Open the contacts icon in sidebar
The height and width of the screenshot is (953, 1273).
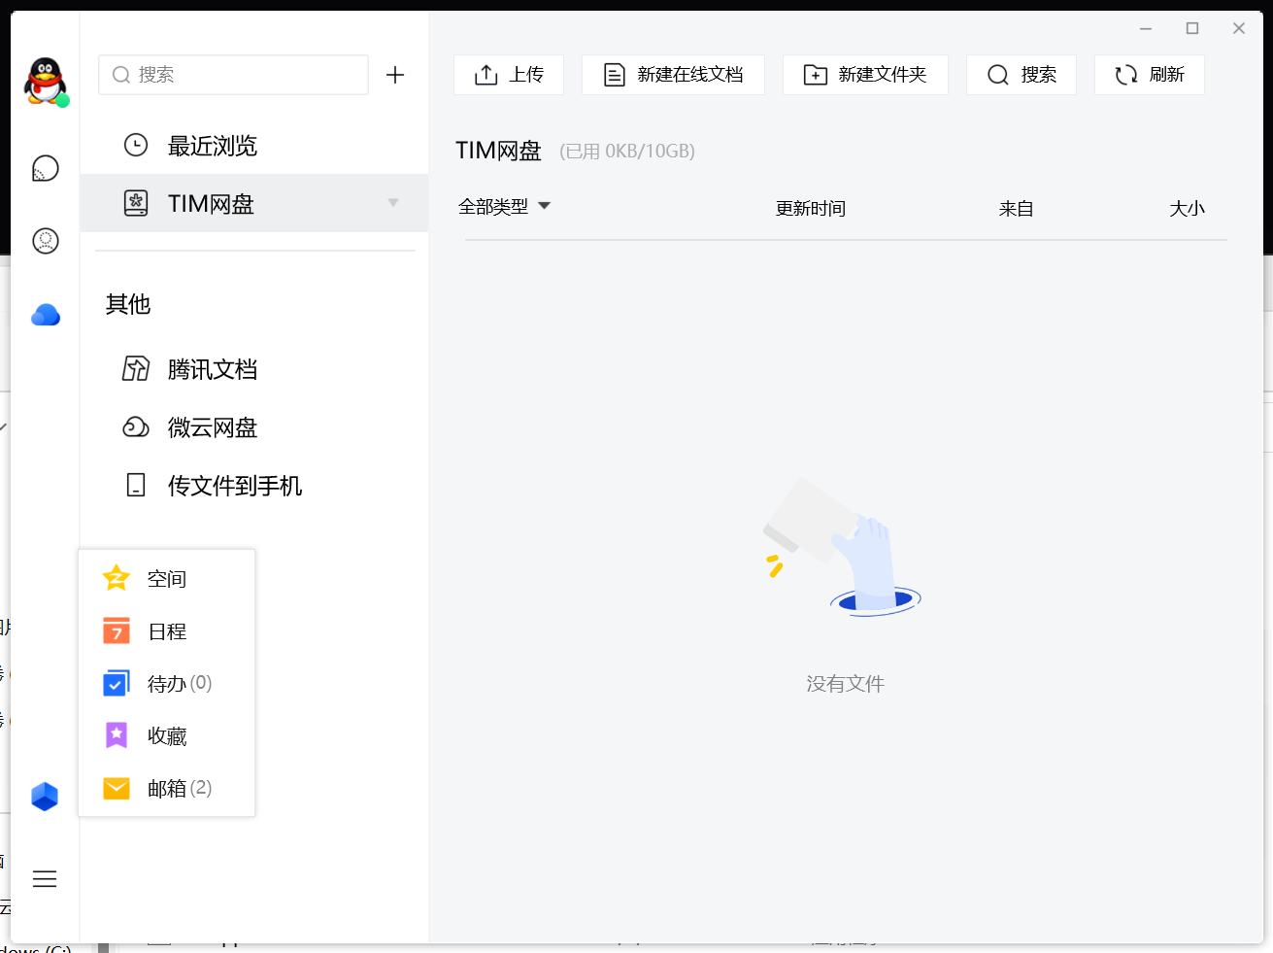[46, 241]
